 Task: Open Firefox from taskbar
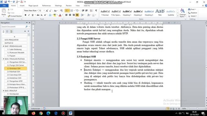pyautogui.click(x=34, y=113)
